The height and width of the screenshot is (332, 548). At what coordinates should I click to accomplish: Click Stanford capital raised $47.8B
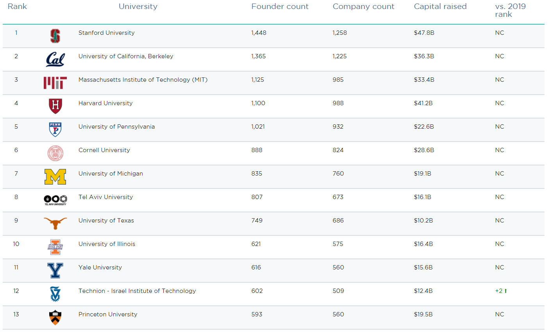click(x=424, y=33)
